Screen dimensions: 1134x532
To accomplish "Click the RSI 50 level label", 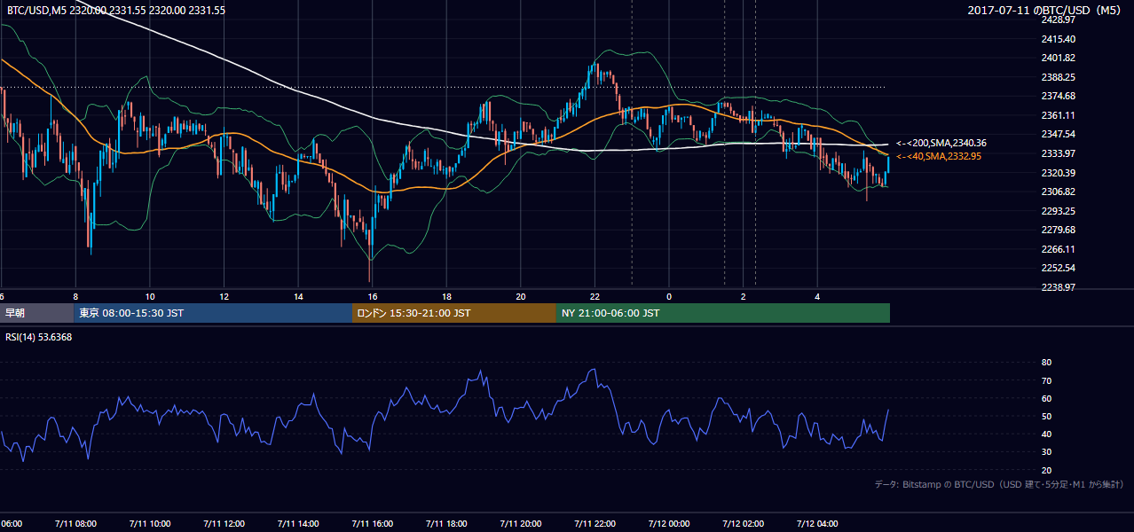I will click(1047, 416).
